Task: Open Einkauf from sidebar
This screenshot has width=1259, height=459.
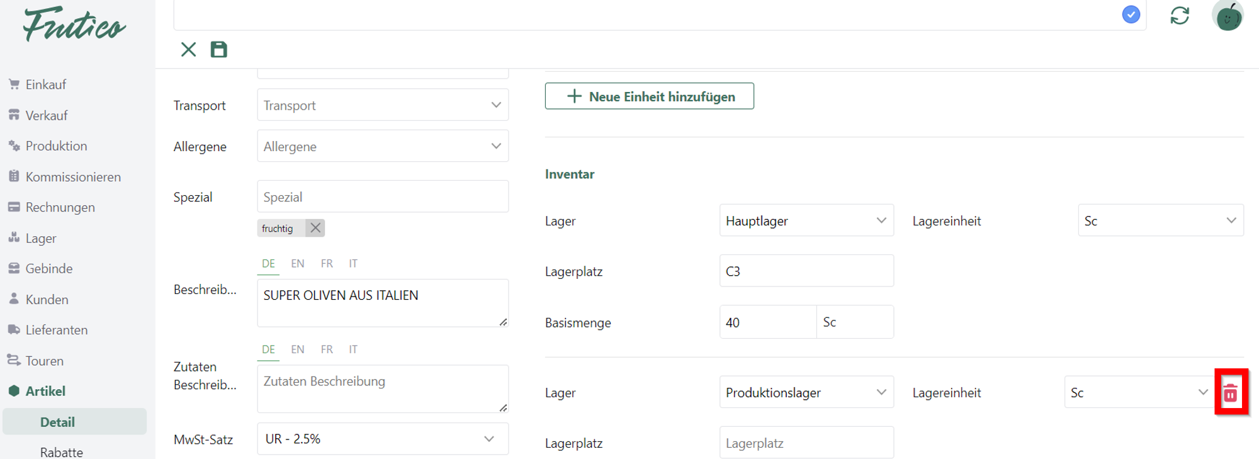Action: (x=45, y=84)
